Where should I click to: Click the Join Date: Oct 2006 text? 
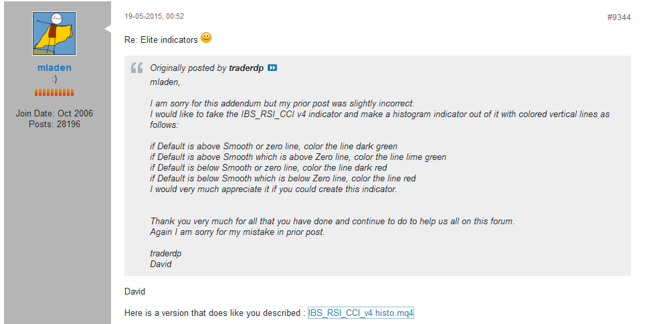(x=54, y=114)
